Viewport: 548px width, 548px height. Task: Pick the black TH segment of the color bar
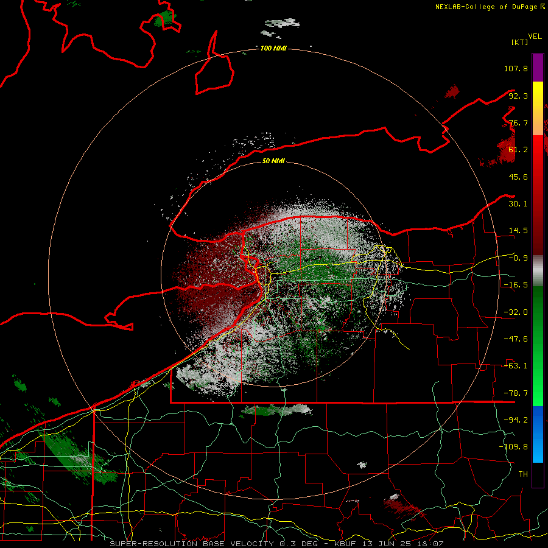coord(538,474)
